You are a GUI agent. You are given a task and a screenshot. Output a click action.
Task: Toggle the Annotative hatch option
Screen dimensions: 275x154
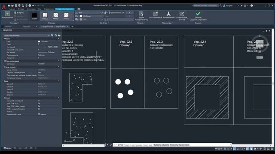pos(168,15)
